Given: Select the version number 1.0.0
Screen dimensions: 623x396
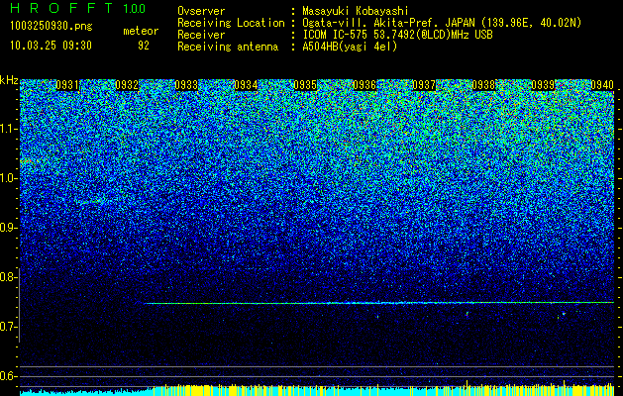Looking at the screenshot, I should (x=135, y=8).
